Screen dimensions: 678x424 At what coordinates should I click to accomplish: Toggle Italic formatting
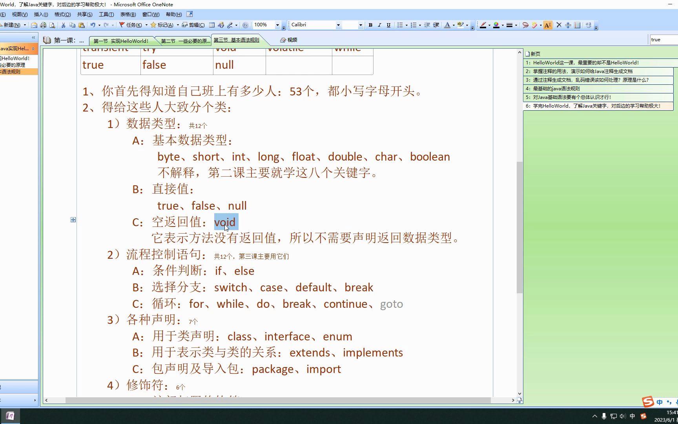(379, 25)
